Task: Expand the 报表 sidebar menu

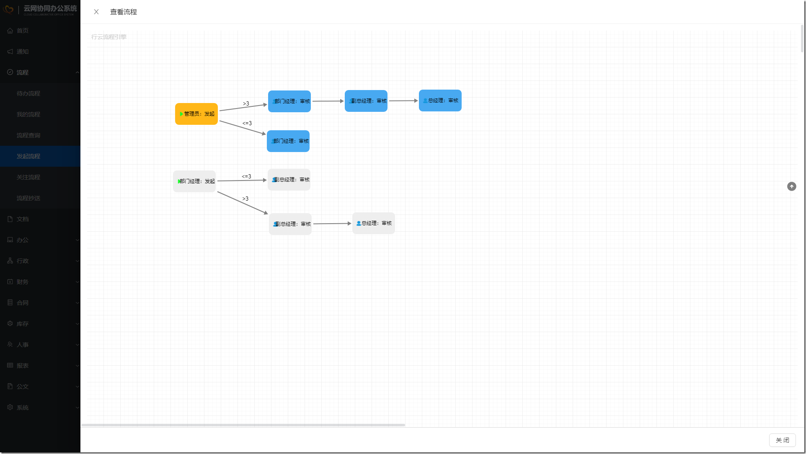Action: (x=40, y=366)
